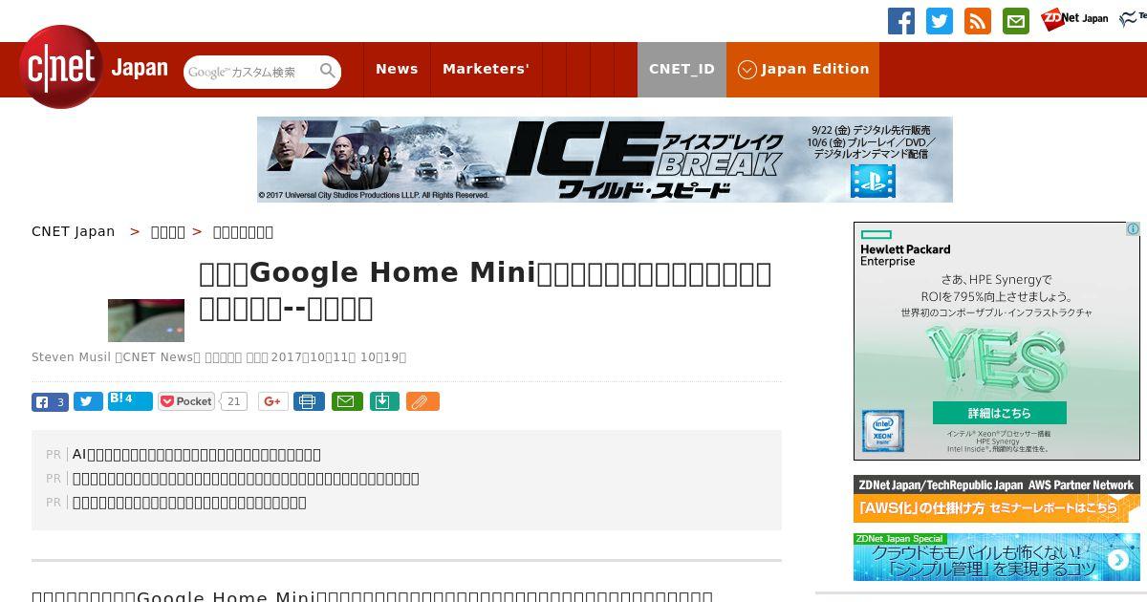Click the Google custom search input field
Screen dimensions: 1147x602
250,72
